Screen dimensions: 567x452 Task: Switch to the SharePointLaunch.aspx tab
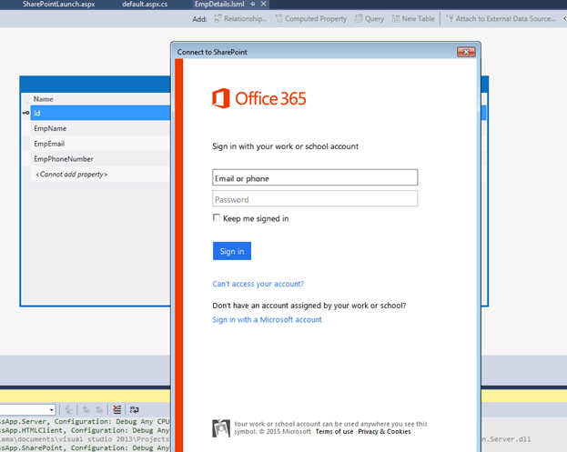click(x=58, y=5)
